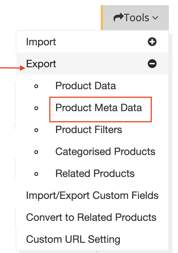Click Convert to Related Products
This screenshot has width=178, height=253.
91,217
